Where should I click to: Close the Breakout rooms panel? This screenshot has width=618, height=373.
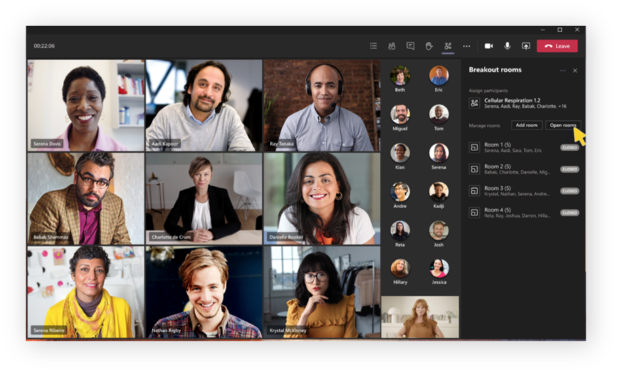pos(575,71)
